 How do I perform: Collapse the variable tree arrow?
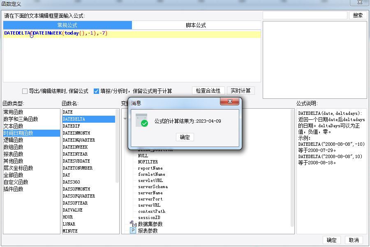click(125, 119)
